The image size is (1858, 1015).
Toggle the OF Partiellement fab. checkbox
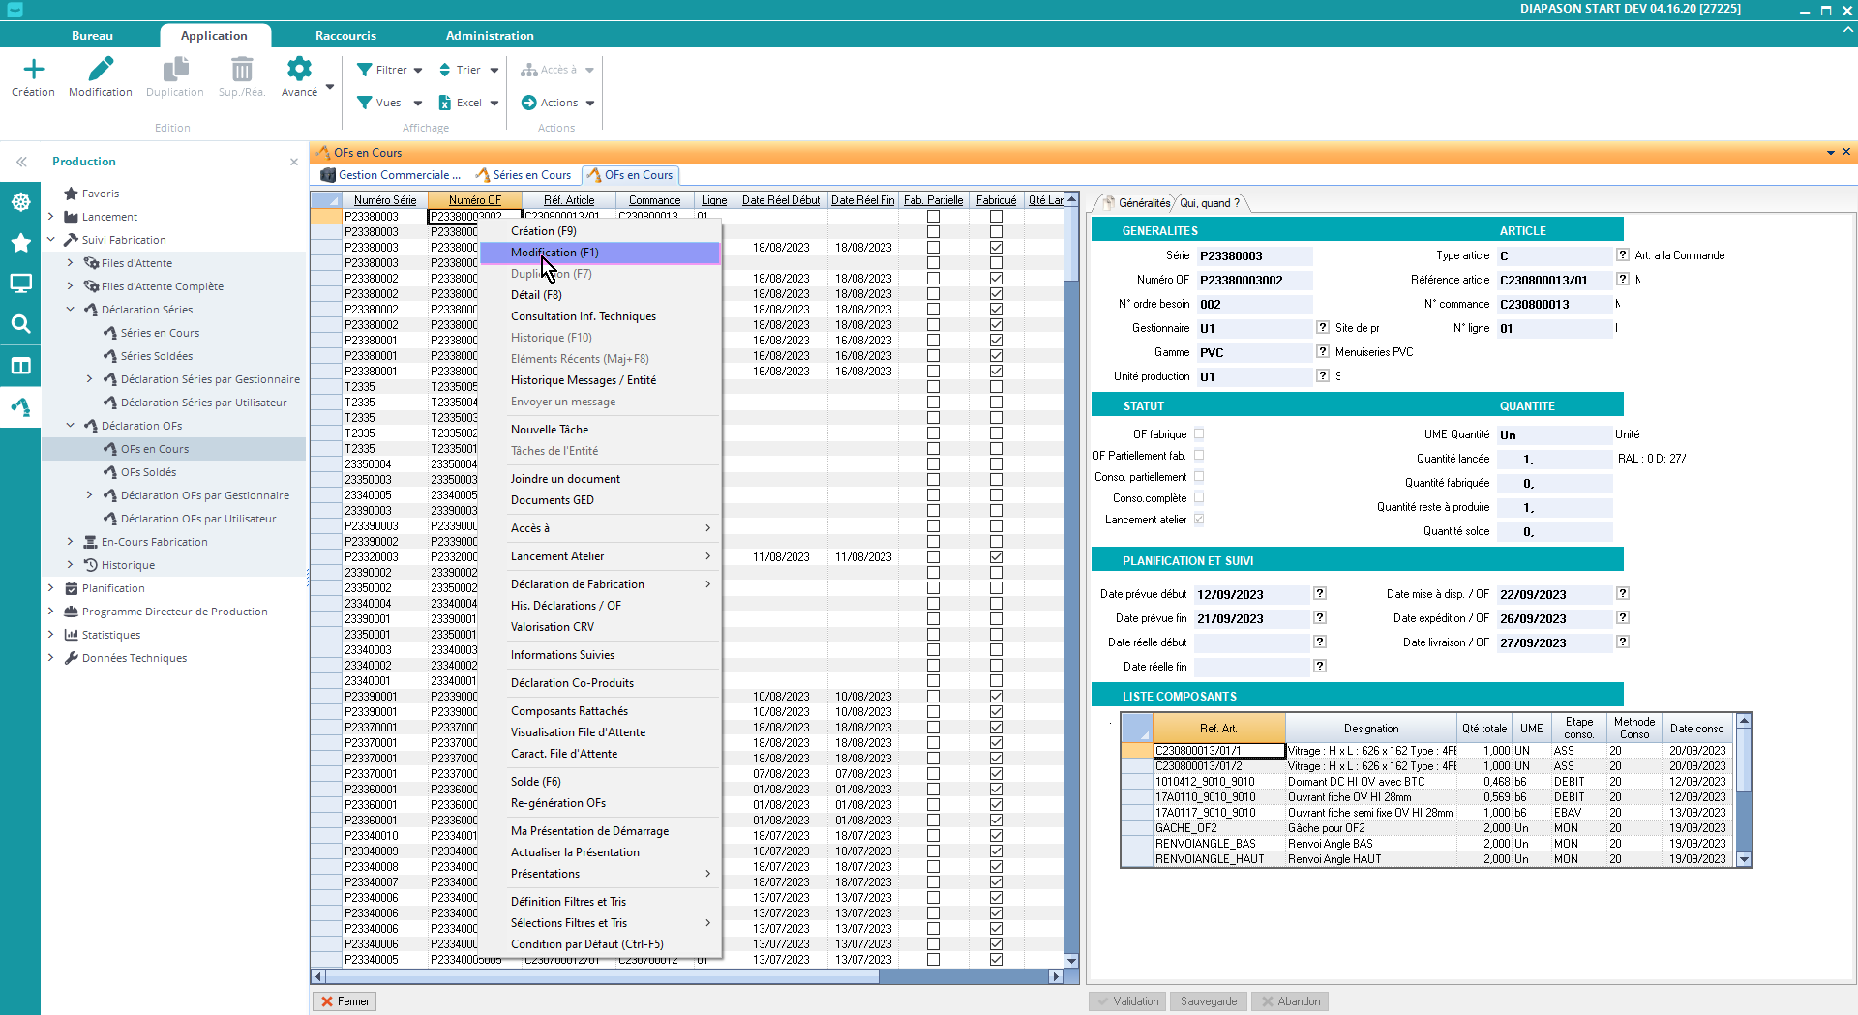pyautogui.click(x=1199, y=456)
